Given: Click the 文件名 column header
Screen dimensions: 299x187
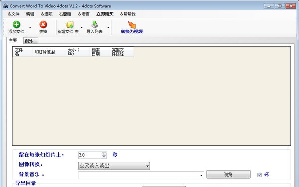Looking at the screenshot, I should (23, 52).
